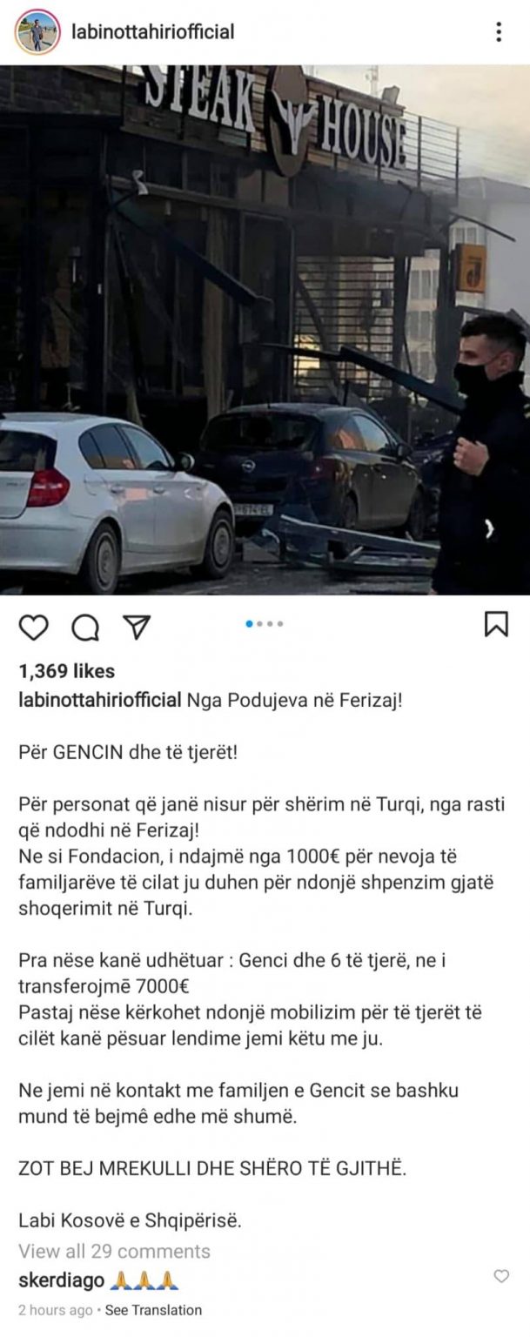Tap the Steak House post photo
This screenshot has width=530, height=1337.
tap(265, 330)
